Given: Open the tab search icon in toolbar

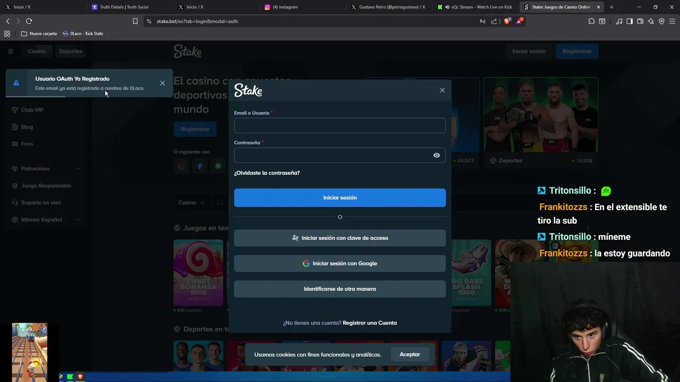Looking at the screenshot, I should click(602, 21).
